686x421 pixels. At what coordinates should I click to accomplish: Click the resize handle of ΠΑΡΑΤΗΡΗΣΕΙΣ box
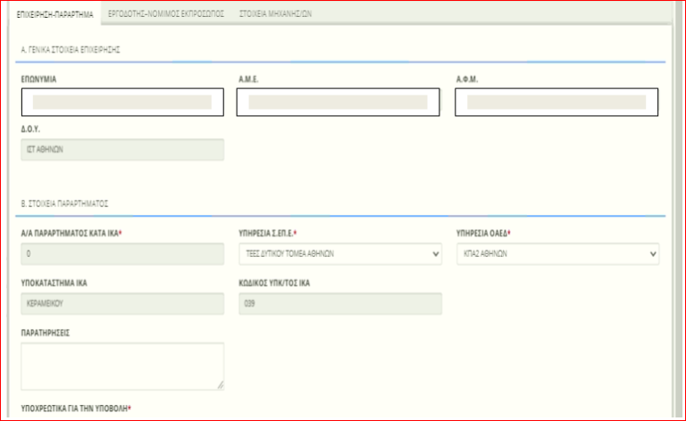(x=220, y=385)
